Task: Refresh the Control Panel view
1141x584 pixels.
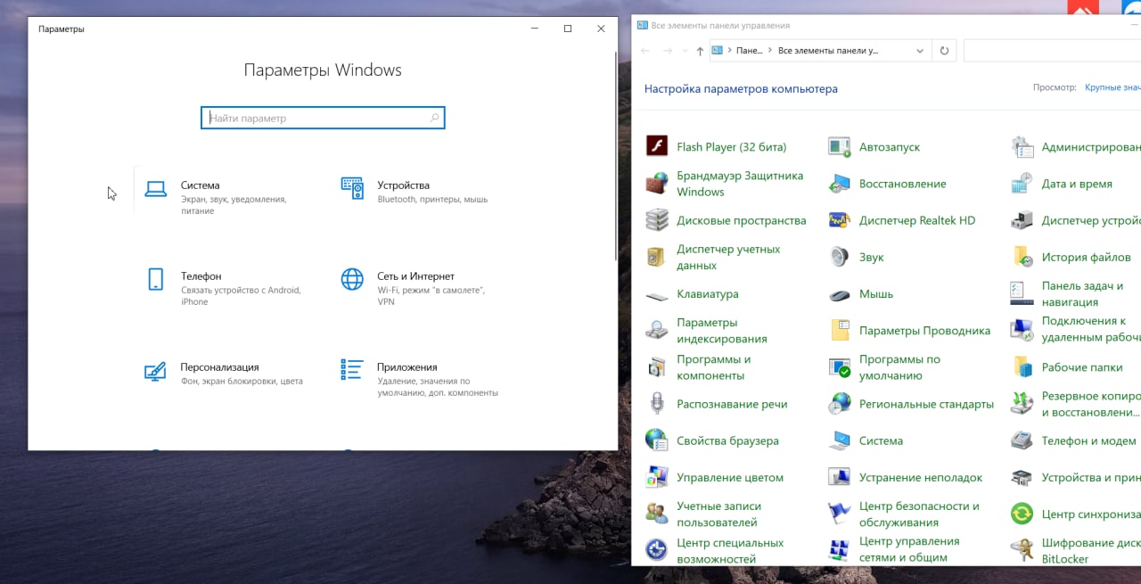Action: tap(944, 51)
